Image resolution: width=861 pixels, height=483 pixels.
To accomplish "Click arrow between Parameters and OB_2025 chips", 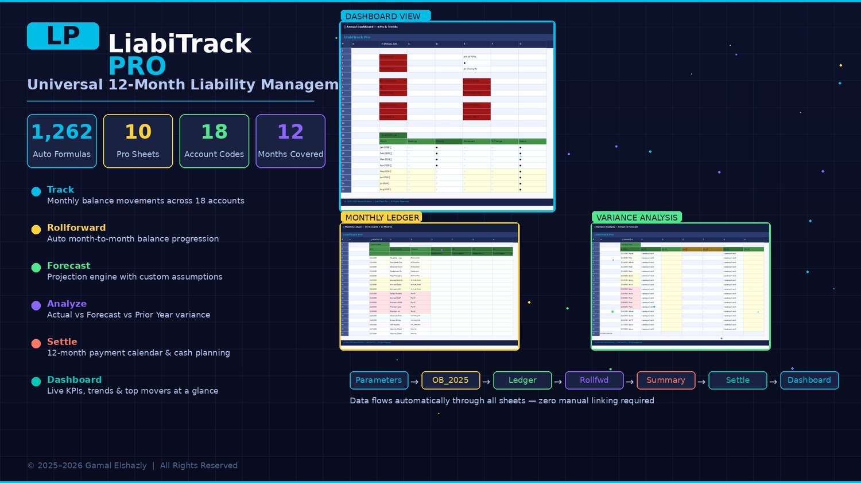I will (414, 382).
